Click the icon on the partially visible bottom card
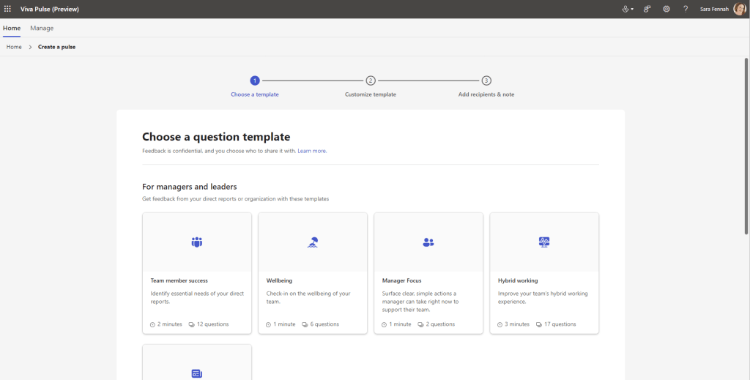The width and height of the screenshot is (750, 380). [x=196, y=373]
